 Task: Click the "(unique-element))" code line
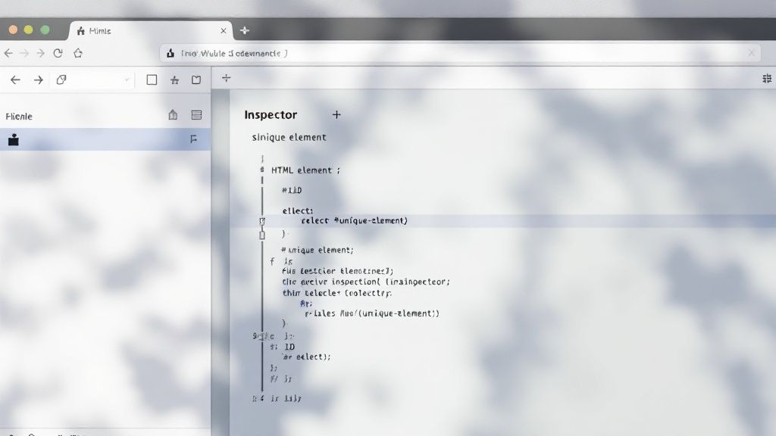click(x=371, y=313)
